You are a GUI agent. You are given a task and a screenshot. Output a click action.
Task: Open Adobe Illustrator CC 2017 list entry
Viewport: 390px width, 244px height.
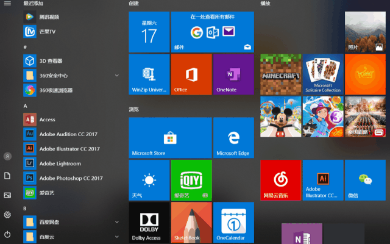[71, 149]
